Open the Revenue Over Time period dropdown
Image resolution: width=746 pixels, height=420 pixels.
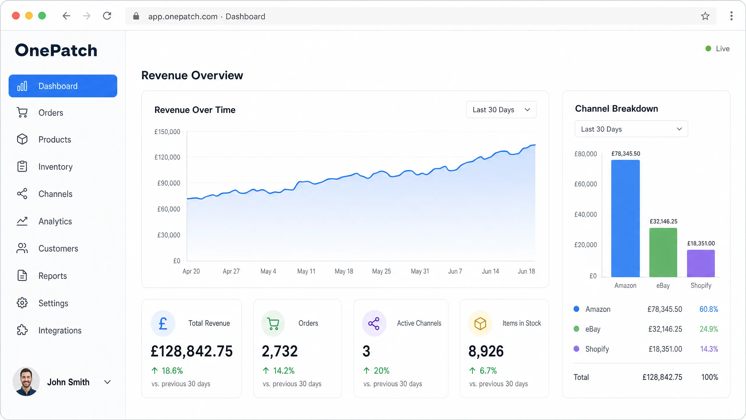501,110
